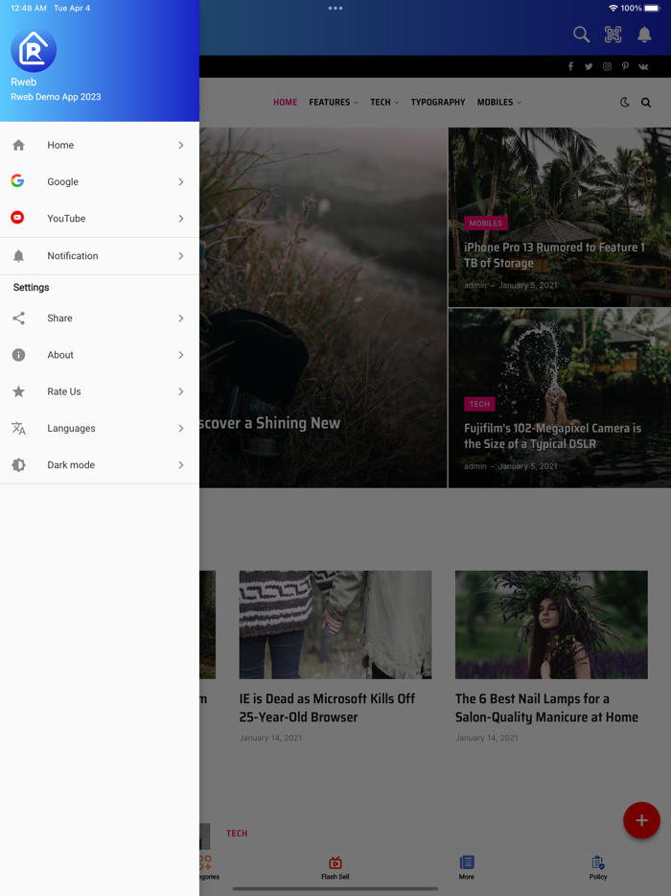This screenshot has height=896, width=671.
Task: Click the Dark mode label
Action: coord(71,464)
